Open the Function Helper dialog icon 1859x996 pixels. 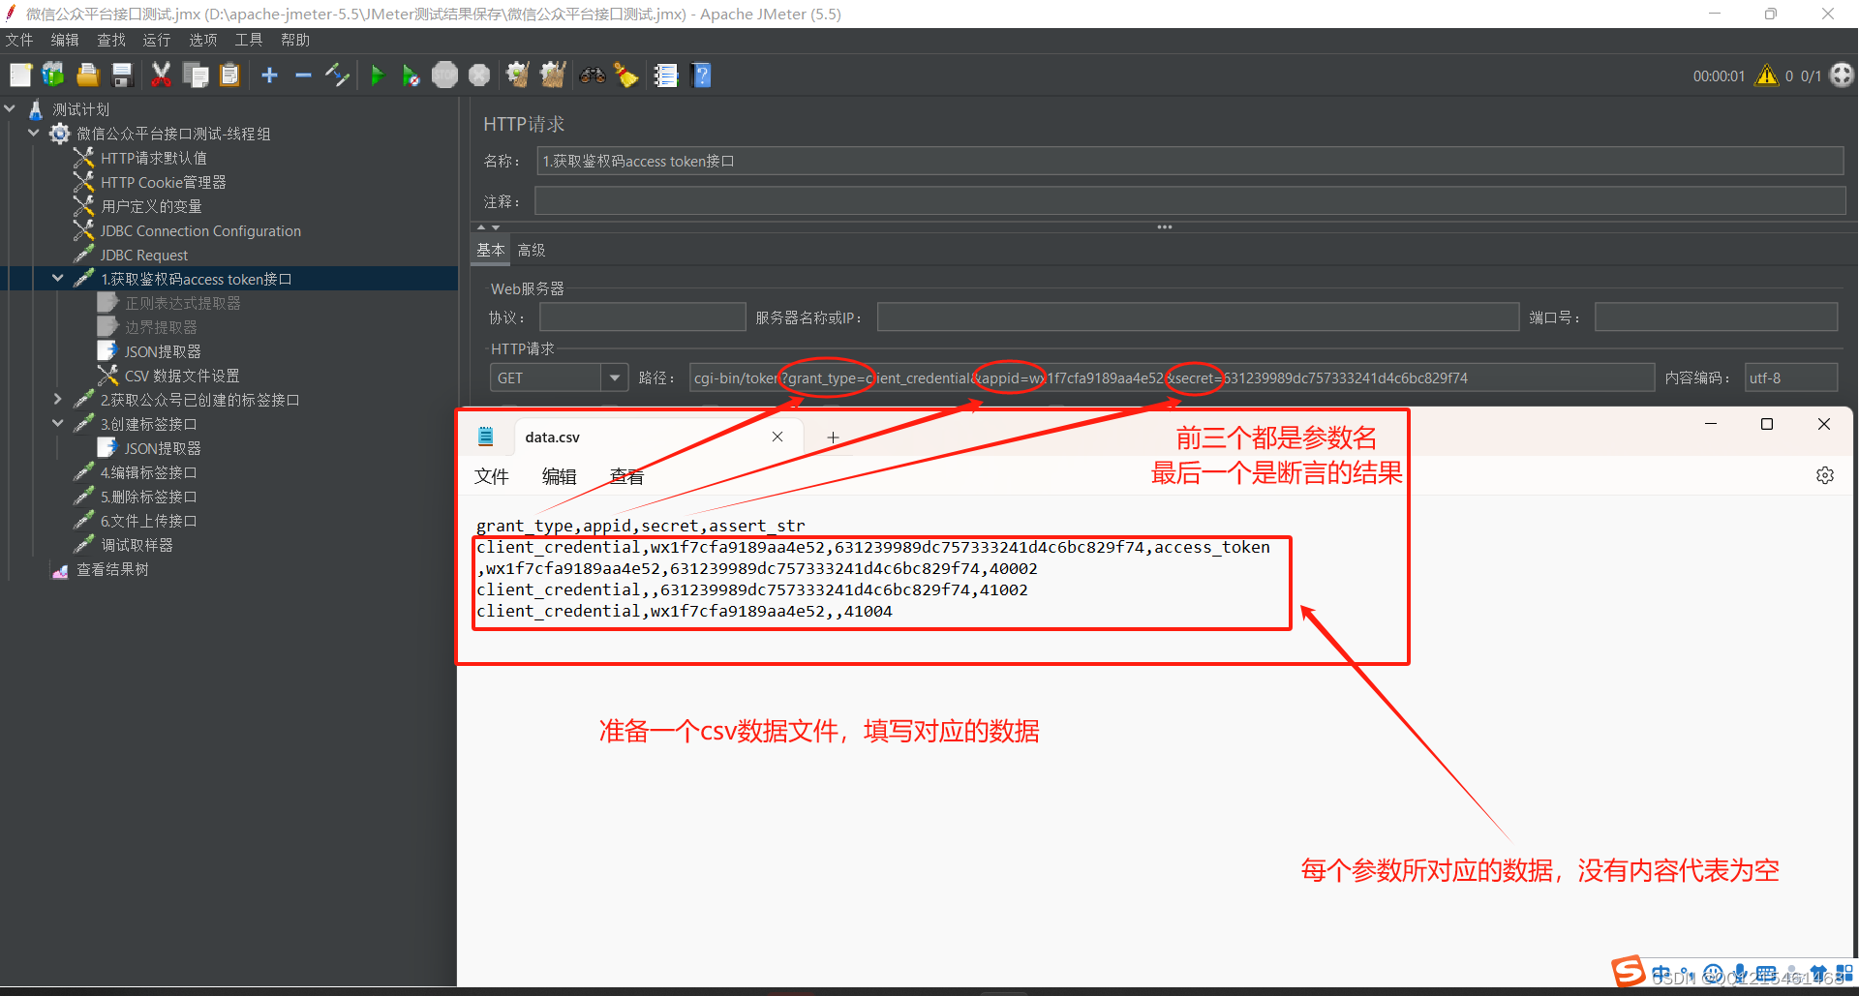[666, 75]
